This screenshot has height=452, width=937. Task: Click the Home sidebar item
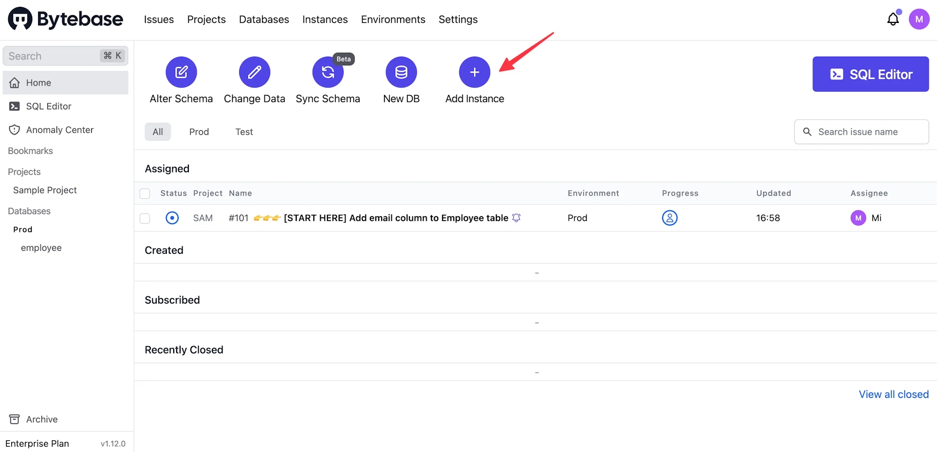(65, 82)
